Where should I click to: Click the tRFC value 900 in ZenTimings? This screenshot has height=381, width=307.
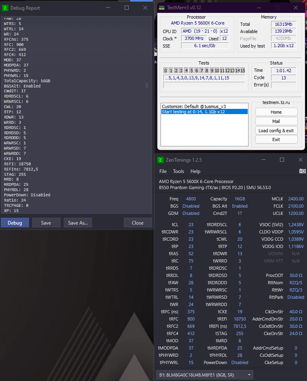[x=191, y=319]
